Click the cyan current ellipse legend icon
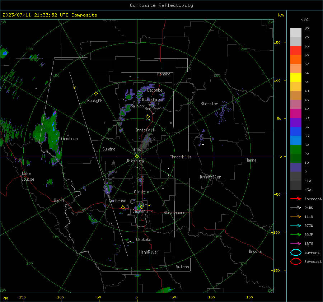This screenshot has height=302, width=323. 296,252
